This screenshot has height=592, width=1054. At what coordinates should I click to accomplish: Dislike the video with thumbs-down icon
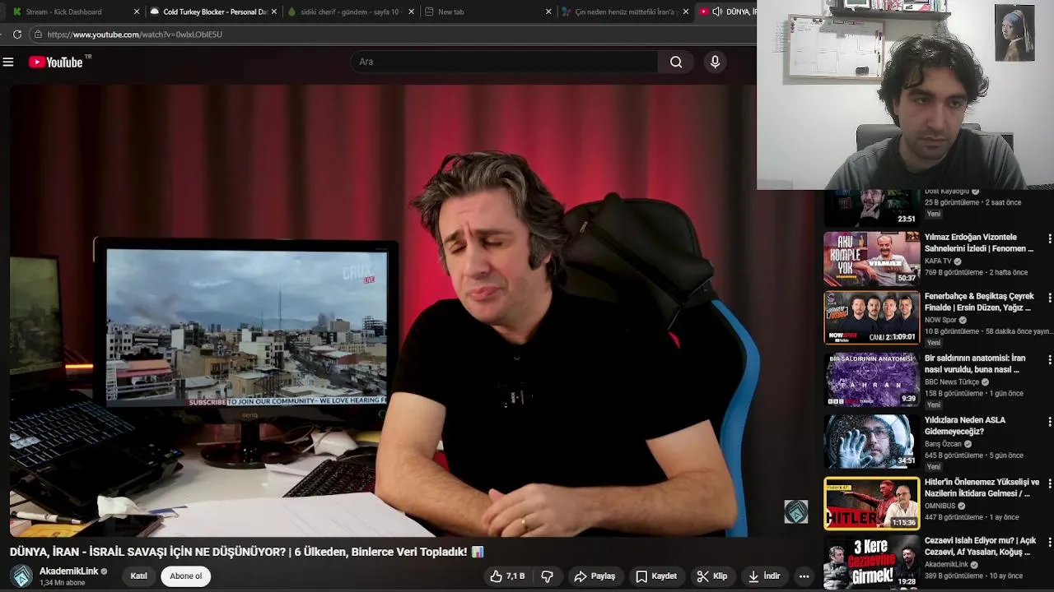coord(547,576)
